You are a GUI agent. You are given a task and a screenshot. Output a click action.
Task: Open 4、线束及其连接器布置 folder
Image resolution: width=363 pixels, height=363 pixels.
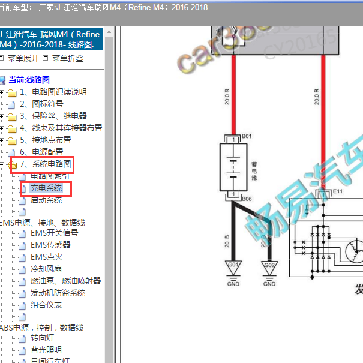pyautogui.click(x=61, y=128)
